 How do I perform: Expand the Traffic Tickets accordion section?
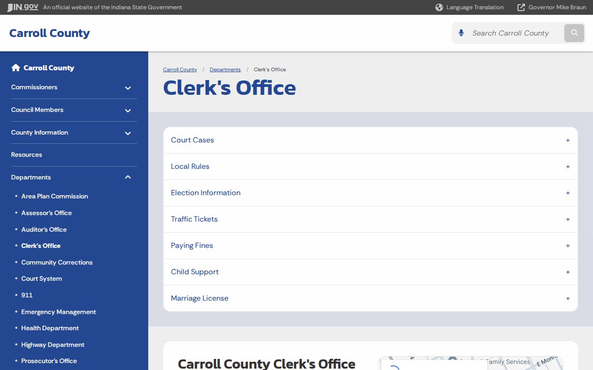pyautogui.click(x=371, y=219)
